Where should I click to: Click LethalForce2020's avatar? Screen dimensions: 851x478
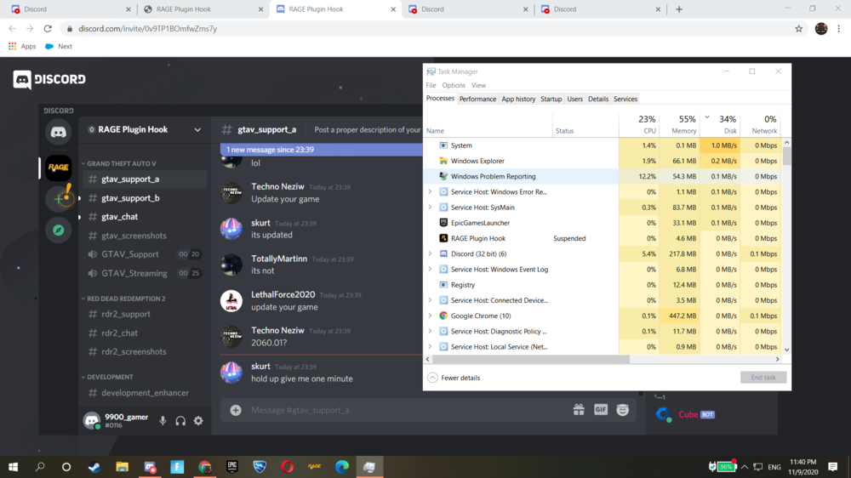click(231, 300)
